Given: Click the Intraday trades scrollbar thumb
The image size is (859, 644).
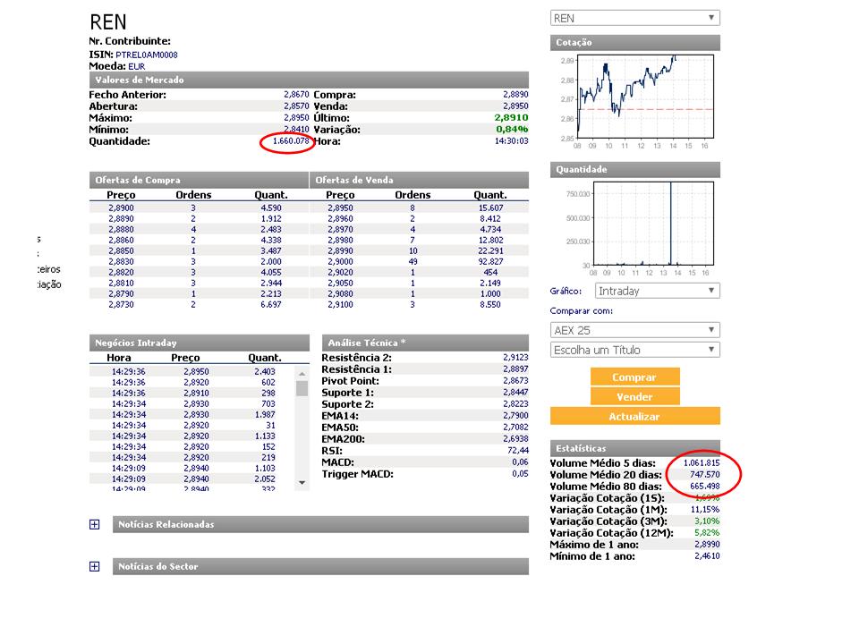Looking at the screenshot, I should pyautogui.click(x=302, y=388).
